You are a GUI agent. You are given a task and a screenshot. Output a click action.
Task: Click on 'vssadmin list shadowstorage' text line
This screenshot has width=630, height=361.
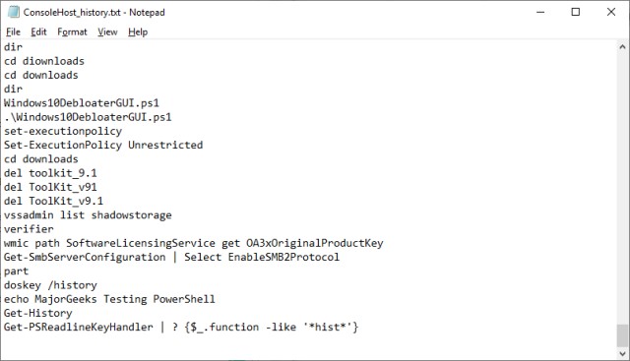(x=88, y=215)
